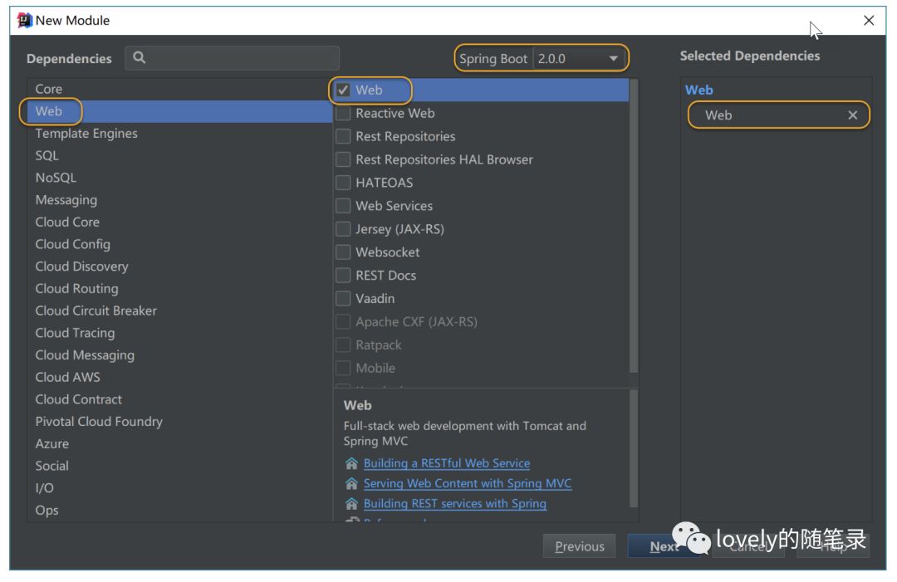Open Building REST services with Spring link

pos(455,504)
